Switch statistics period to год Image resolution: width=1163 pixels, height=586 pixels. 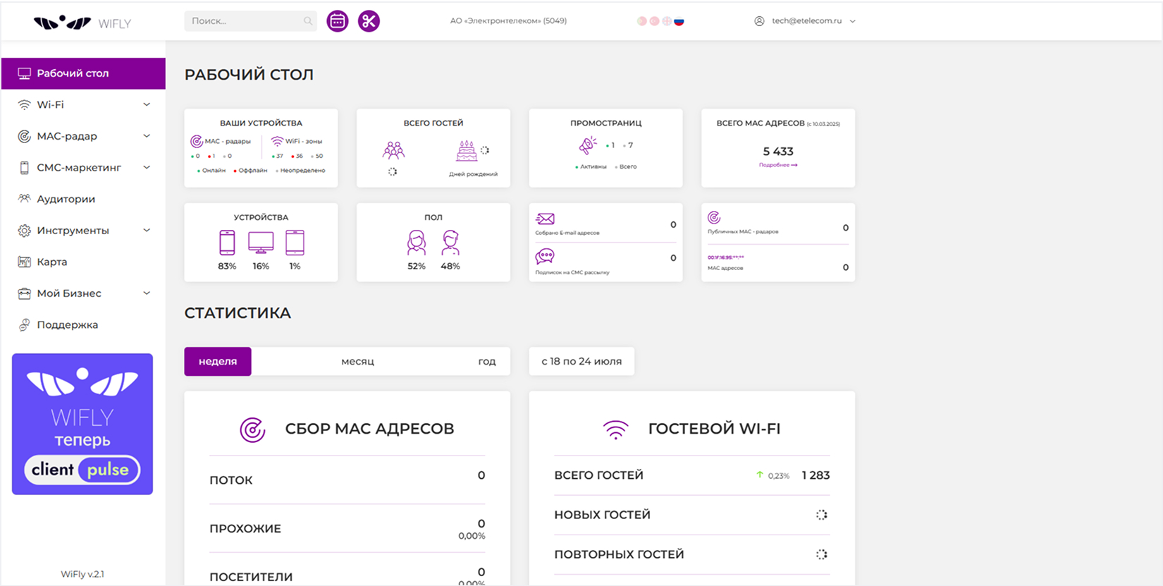(486, 362)
